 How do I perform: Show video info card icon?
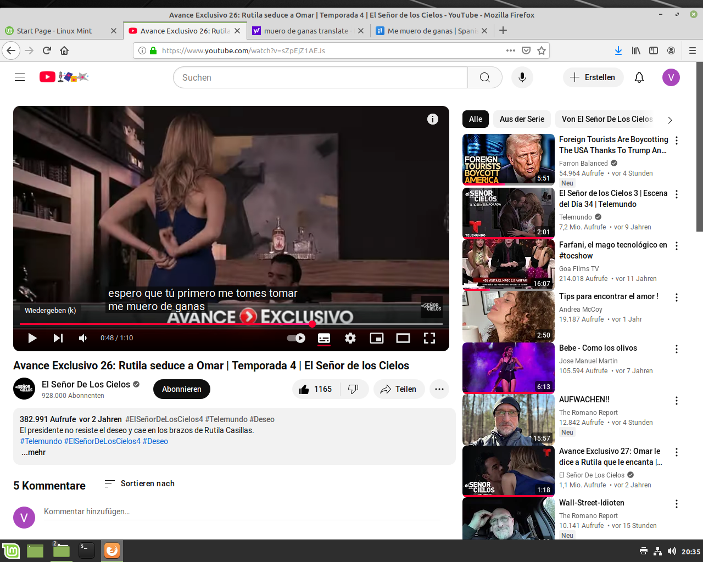pyautogui.click(x=433, y=119)
